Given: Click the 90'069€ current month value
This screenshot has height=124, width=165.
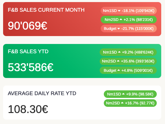Looking at the screenshot, I should pyautogui.click(x=27, y=26).
